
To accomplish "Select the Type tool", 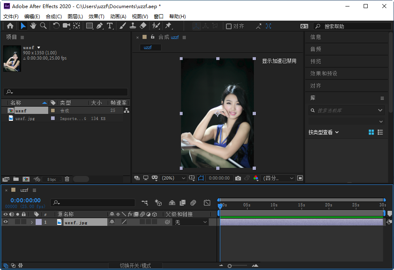I will [109, 26].
